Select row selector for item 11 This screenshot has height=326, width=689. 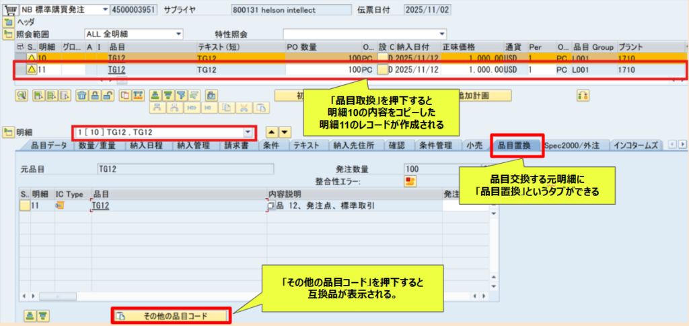(x=20, y=69)
